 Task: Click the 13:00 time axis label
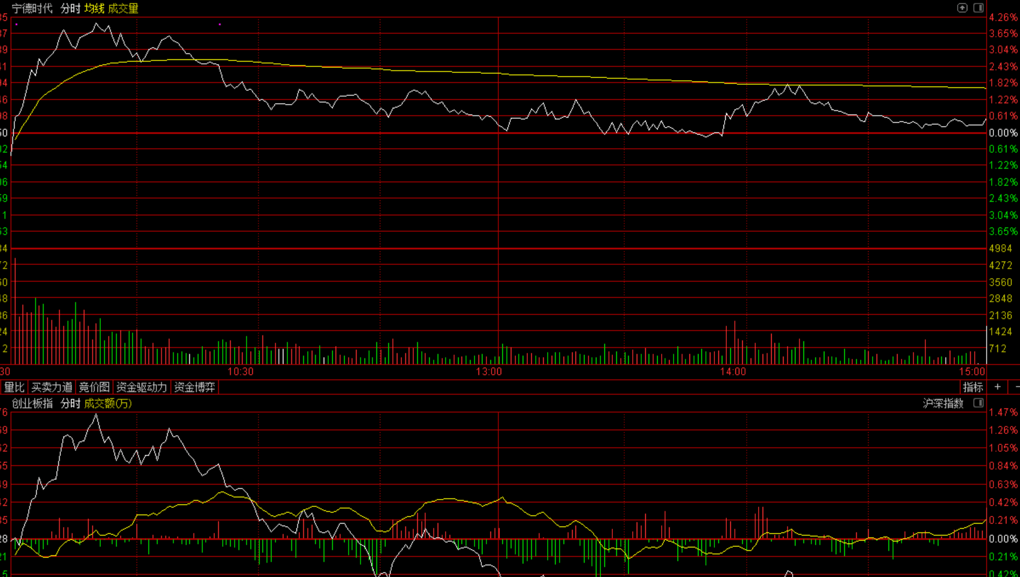click(x=489, y=371)
